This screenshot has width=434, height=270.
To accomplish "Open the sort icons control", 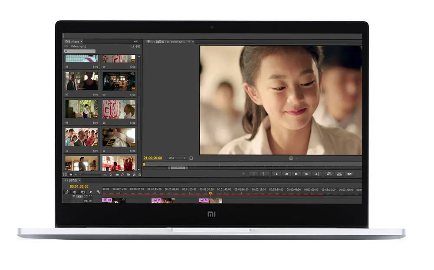I will 111,175.
